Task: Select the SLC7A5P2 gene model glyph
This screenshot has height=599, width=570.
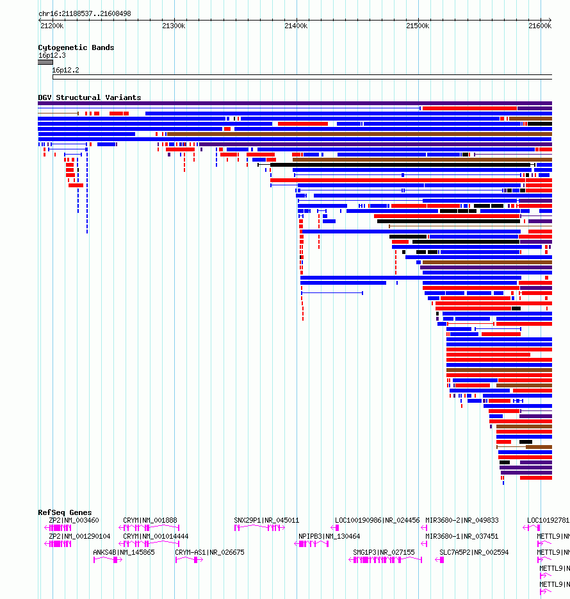Action: [x=439, y=560]
